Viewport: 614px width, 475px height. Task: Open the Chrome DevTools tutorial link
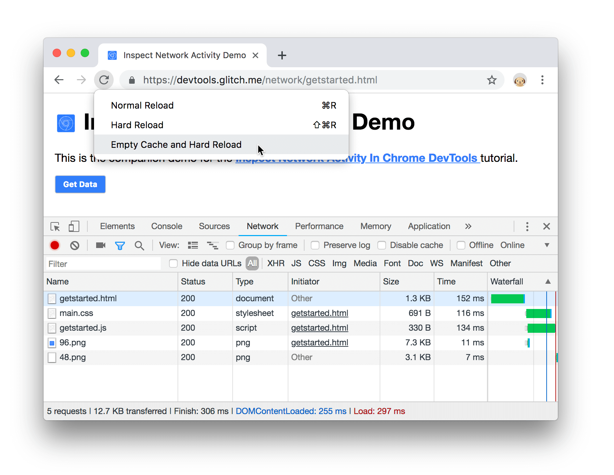pyautogui.click(x=358, y=158)
